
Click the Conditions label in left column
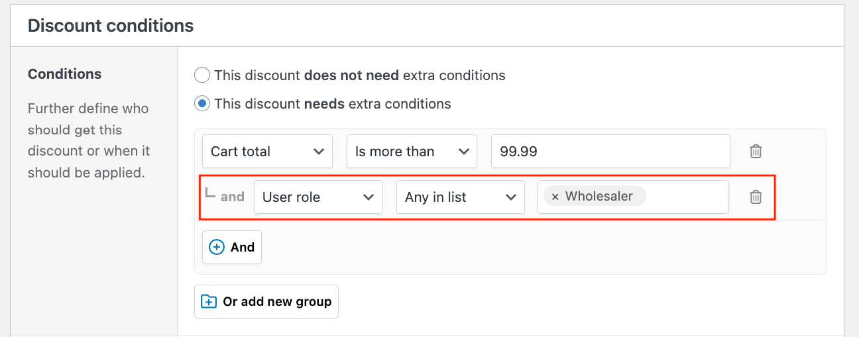point(65,74)
